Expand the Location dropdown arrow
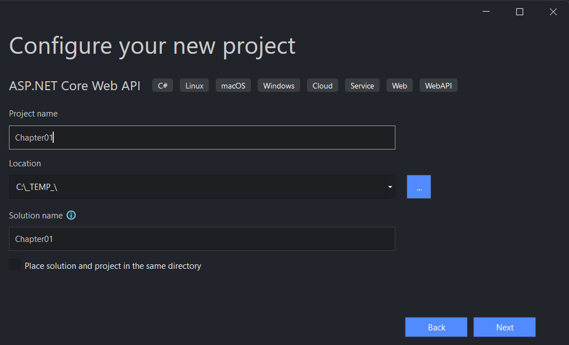 click(390, 187)
